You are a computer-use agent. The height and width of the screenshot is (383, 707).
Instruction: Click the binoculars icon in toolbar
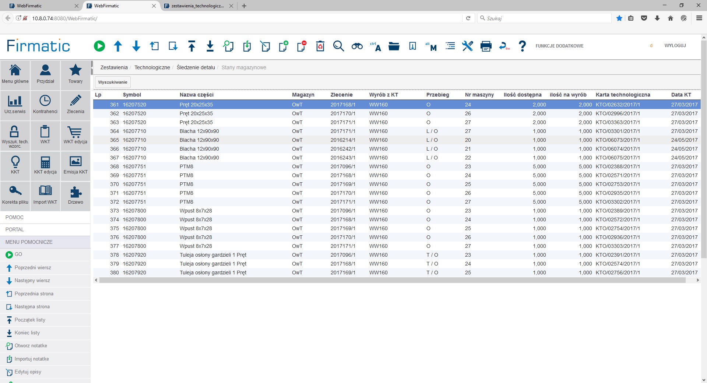click(357, 46)
